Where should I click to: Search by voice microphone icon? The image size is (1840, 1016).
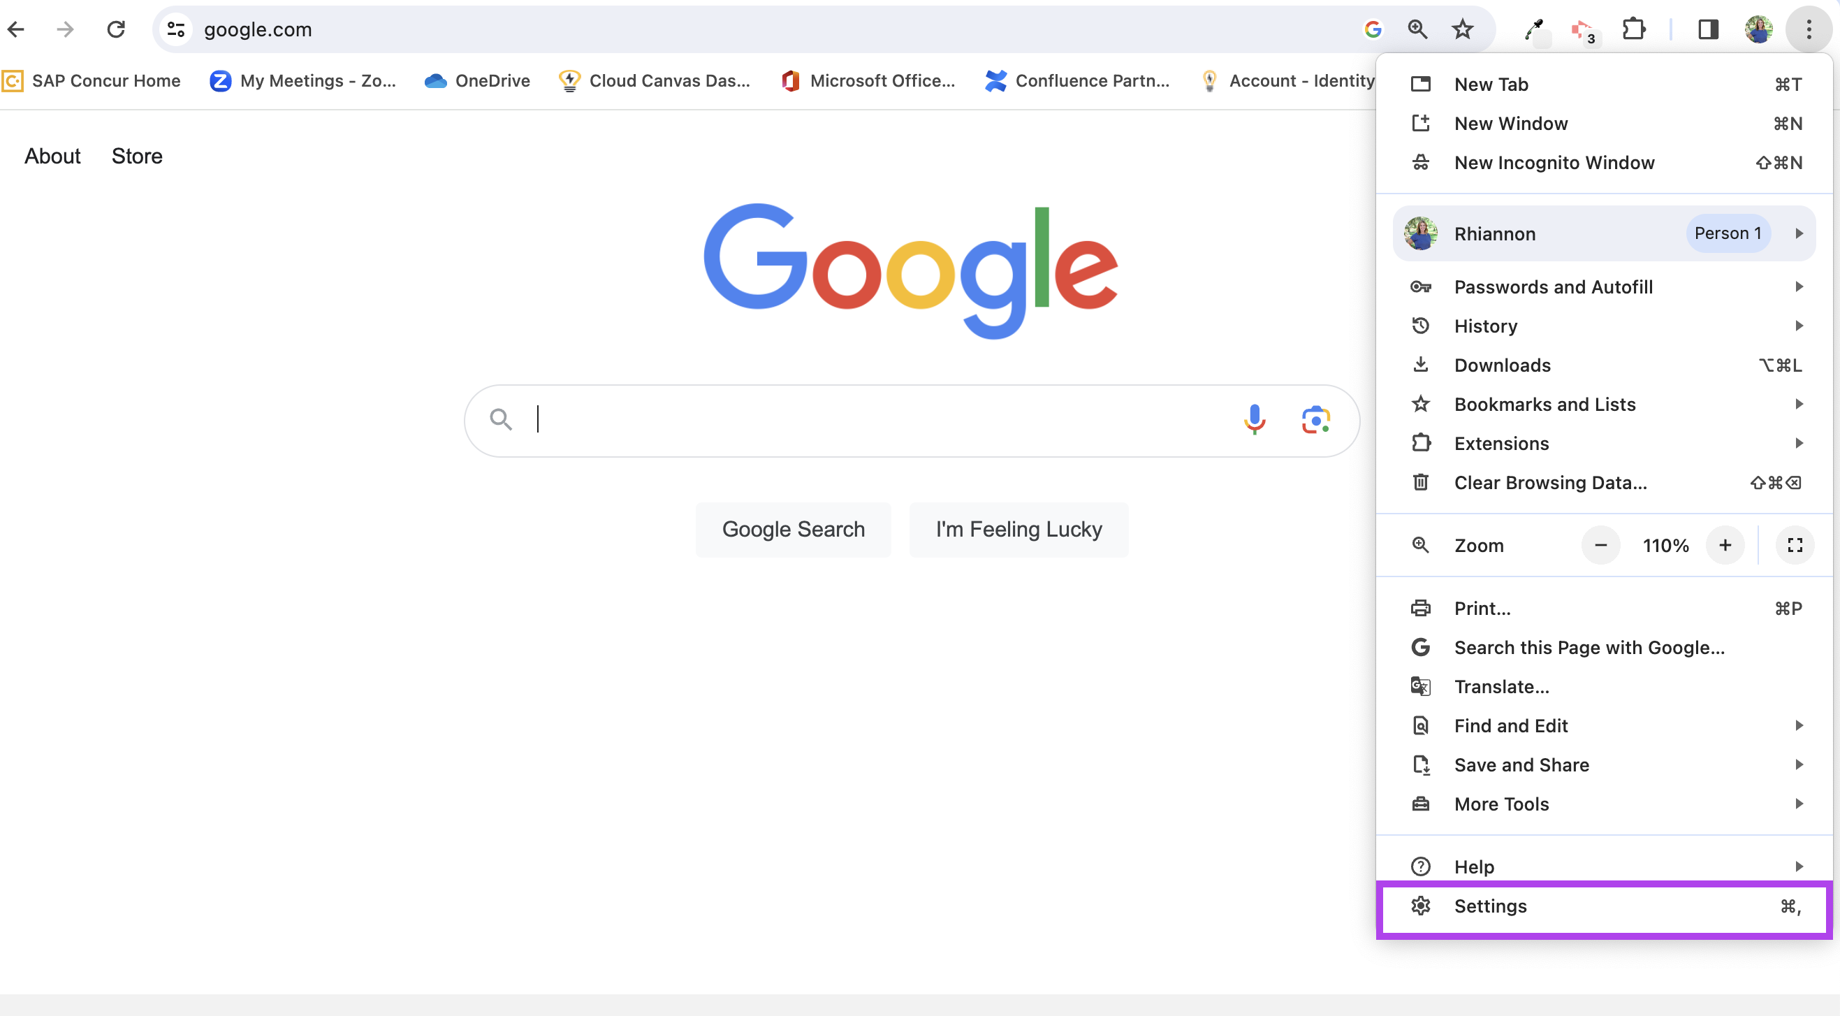click(1255, 419)
